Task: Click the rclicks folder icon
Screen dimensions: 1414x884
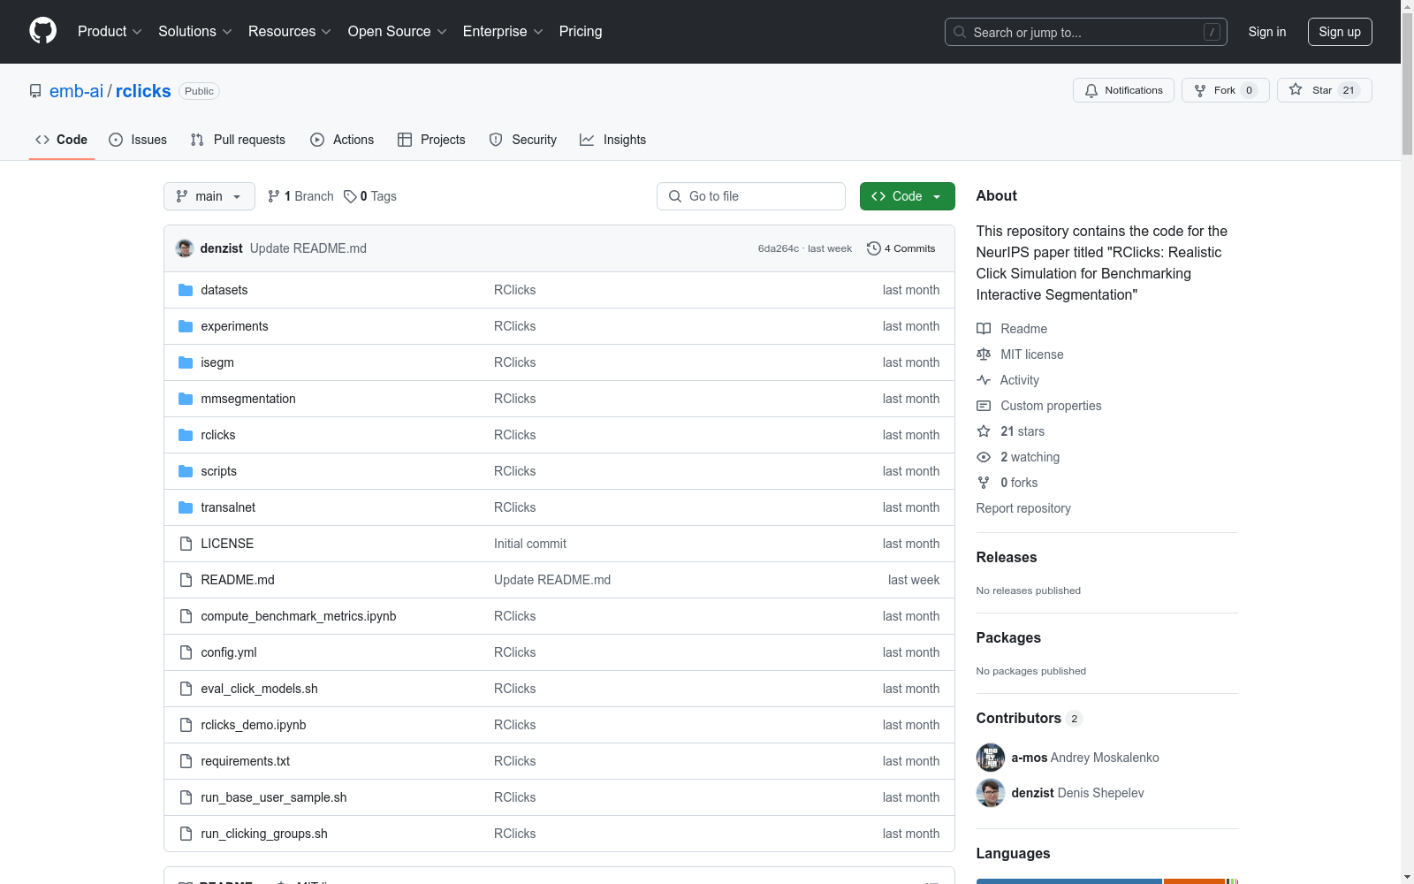Action: (186, 435)
